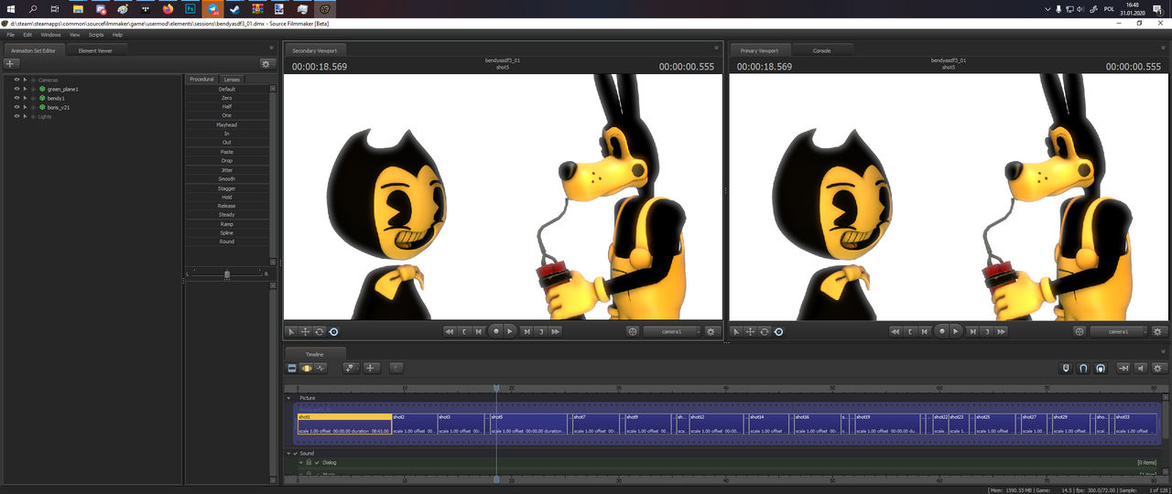Hide bendy1 using its eye icon
This screenshot has height=494, width=1172.
(x=16, y=98)
